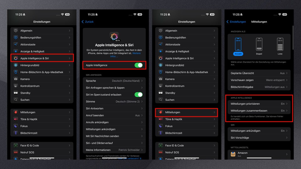
Task: Open Stimme Deutsch (Stimme 2) row chevron
Action: click(142, 101)
